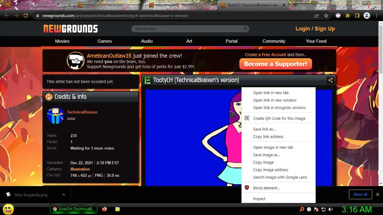Switch to the Miss Burgandy browser tab
The width and height of the screenshot is (383, 215).
point(181,5)
